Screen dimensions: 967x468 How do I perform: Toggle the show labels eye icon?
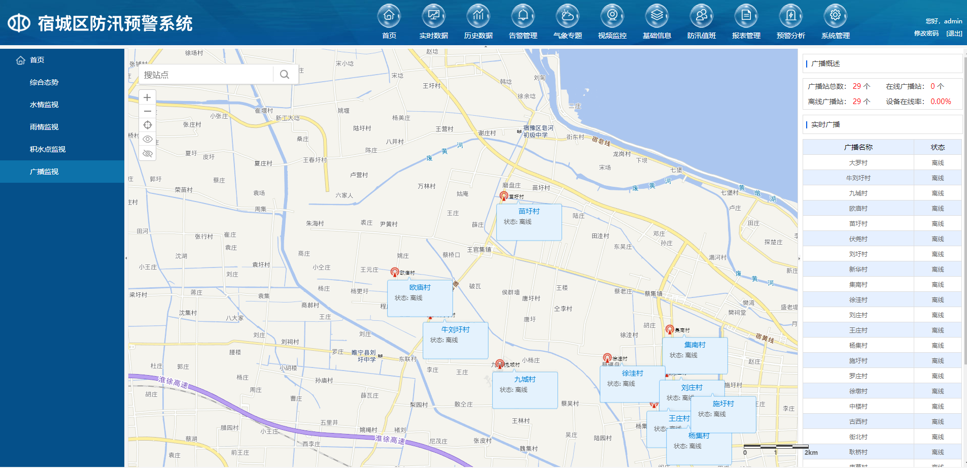(x=148, y=139)
